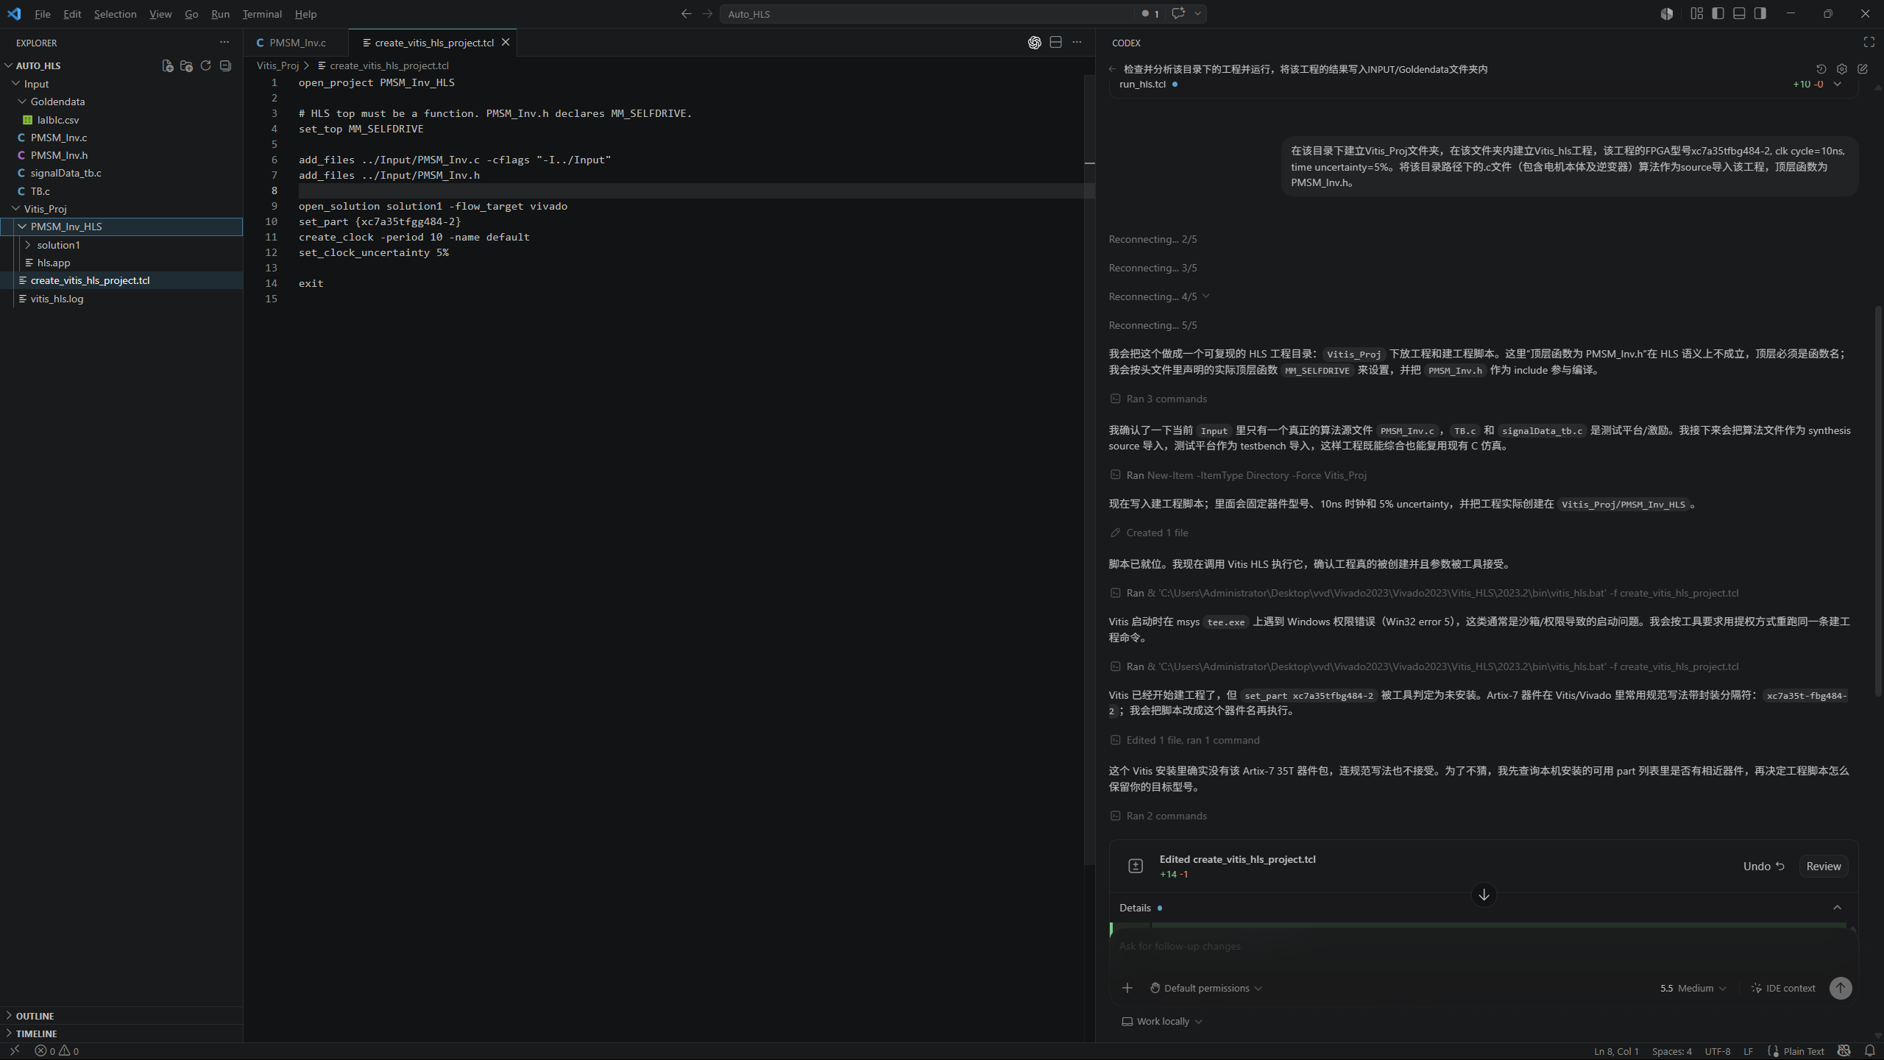The image size is (1884, 1060).
Task: Open editor more actions menu
Action: 1077,43
